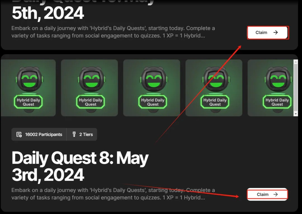The image size is (302, 214).
Task: Claim the quest dated 5th, 2024
Action: 268,32
